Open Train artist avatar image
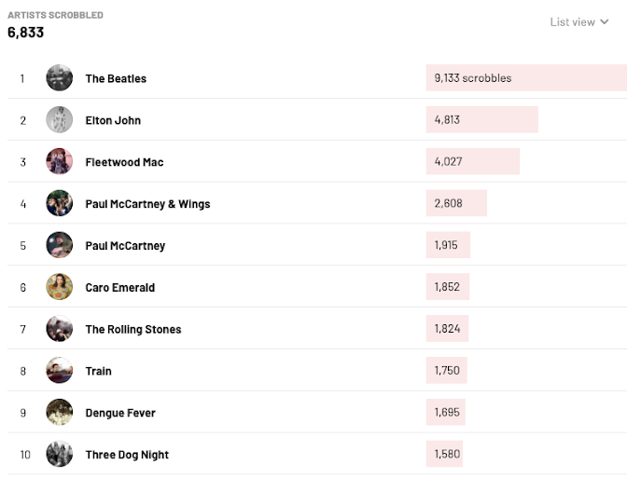This screenshot has width=627, height=478. [x=59, y=371]
